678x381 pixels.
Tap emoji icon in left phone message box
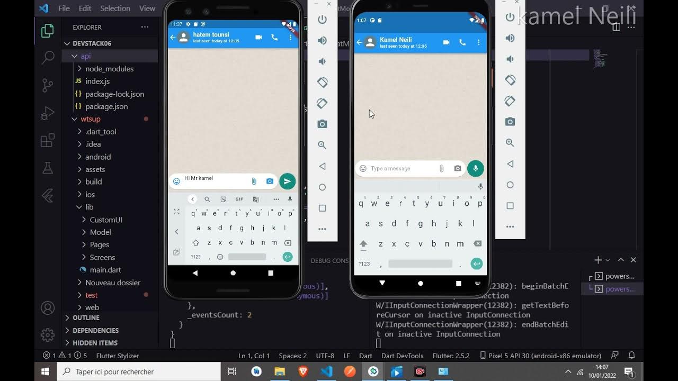(176, 181)
